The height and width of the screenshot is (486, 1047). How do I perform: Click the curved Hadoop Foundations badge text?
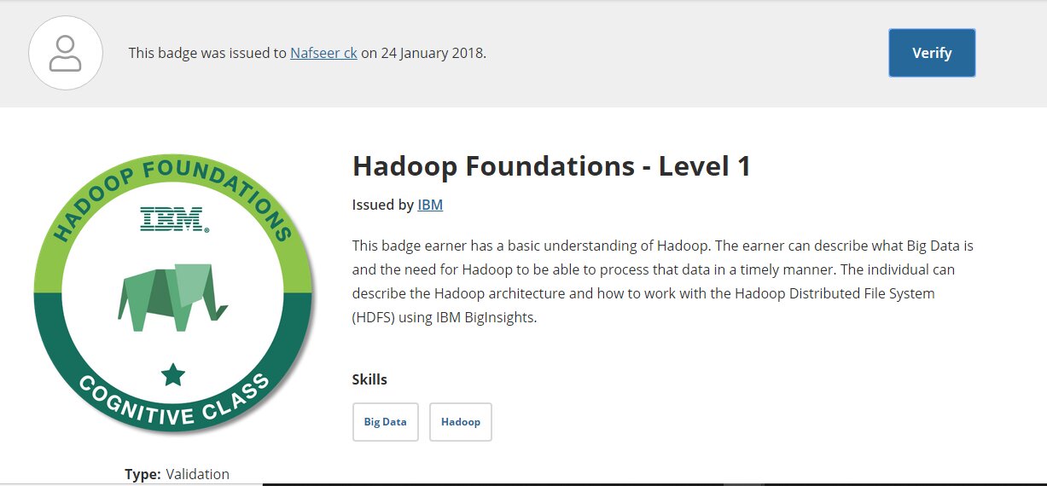[x=173, y=193]
